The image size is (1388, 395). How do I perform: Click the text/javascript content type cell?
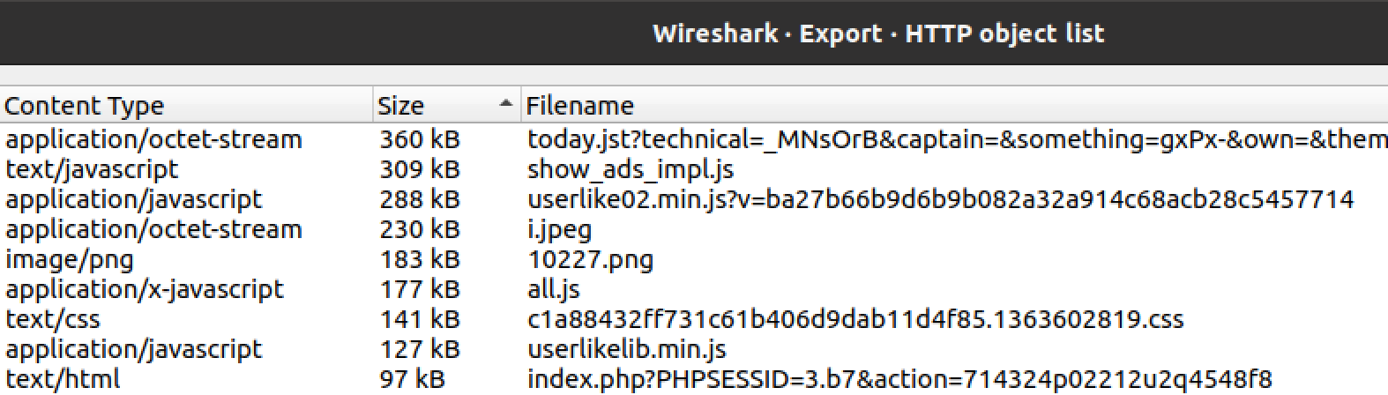(92, 169)
